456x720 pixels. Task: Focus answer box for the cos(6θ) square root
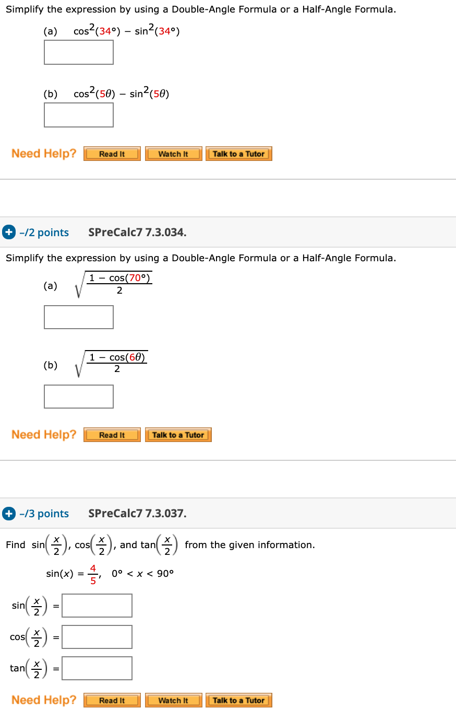coord(79,397)
